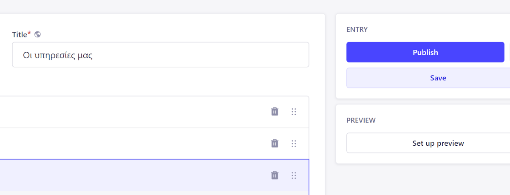
Task: Click the red required asterisk next to Title
Action: tap(29, 34)
